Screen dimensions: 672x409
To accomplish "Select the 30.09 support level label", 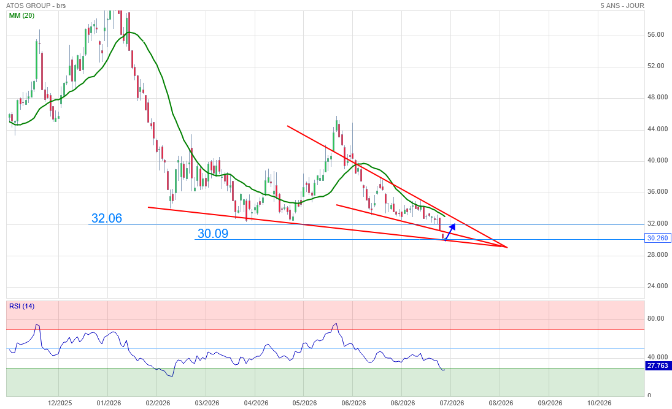I will point(212,234).
